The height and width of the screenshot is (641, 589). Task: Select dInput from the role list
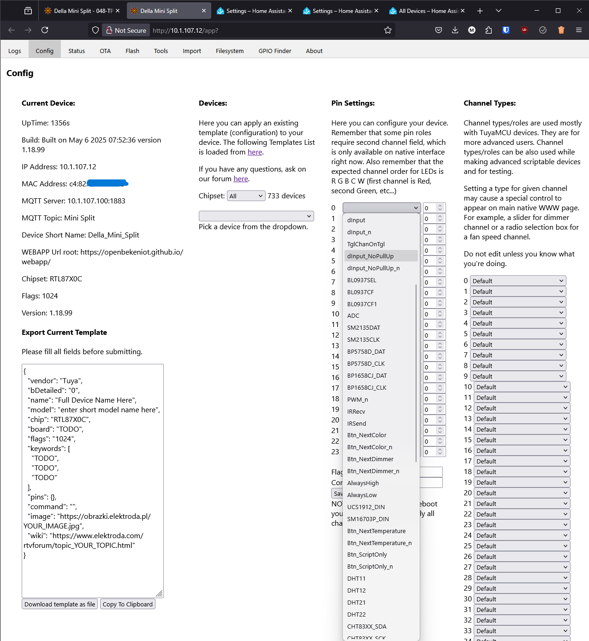pyautogui.click(x=381, y=220)
